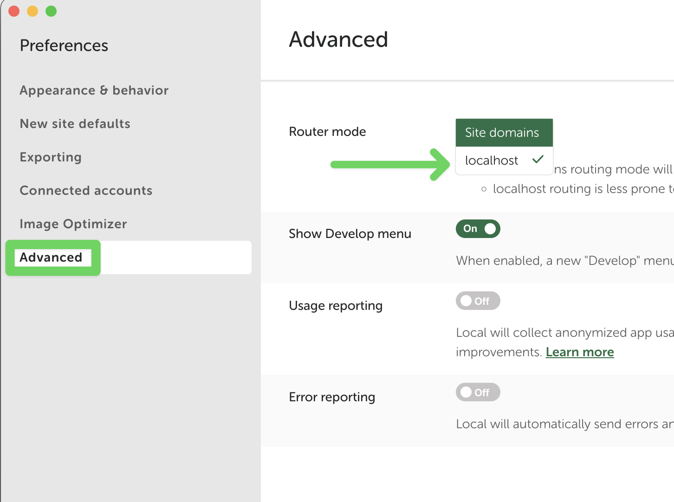The image size is (674, 502).
Task: Click the yellow minimize window button
Action: [32, 11]
